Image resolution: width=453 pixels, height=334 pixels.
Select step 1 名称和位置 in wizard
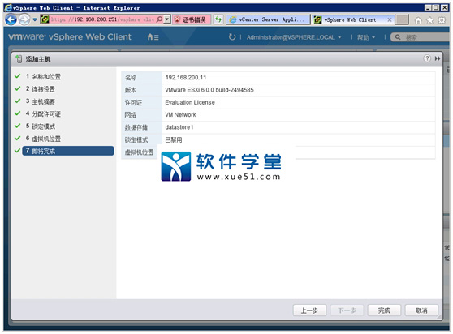pyautogui.click(x=43, y=76)
